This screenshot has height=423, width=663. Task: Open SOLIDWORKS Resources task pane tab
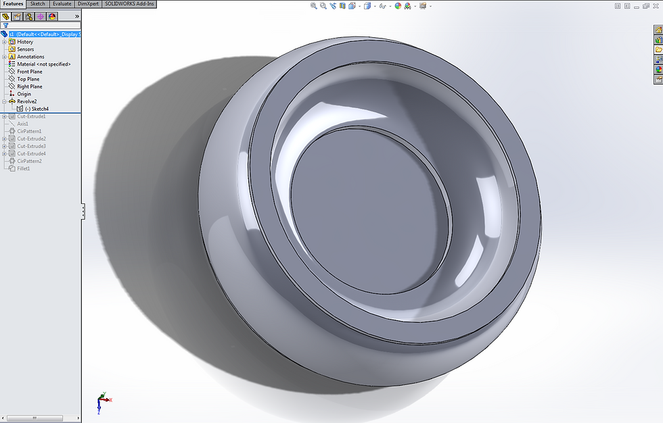[x=658, y=30]
